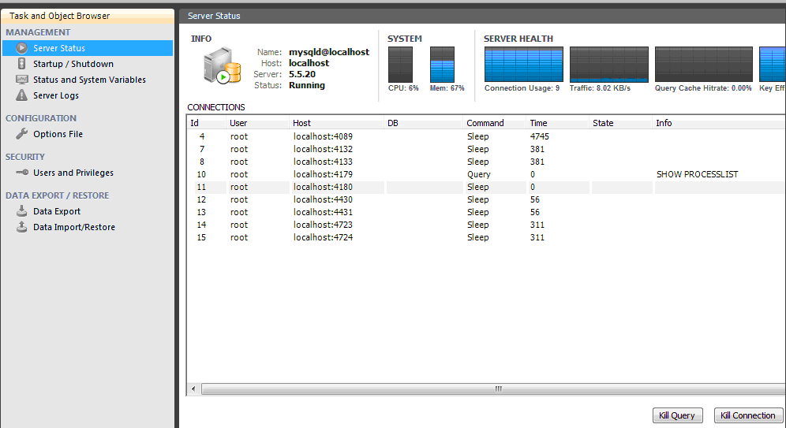Select the connection row running SHOW PROCESSLIST

click(x=473, y=174)
